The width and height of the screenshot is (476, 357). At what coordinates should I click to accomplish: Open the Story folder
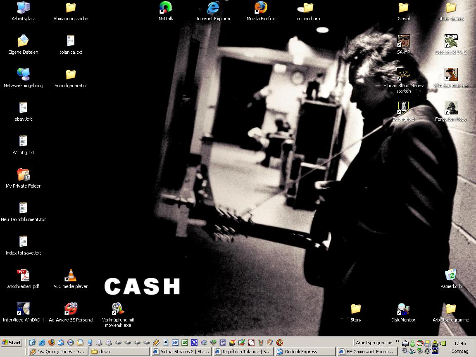[356, 312]
